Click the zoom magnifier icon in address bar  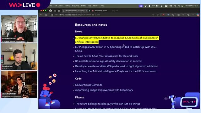153,15
